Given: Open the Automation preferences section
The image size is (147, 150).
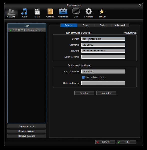Looking at the screenshot, I should pos(63,13).
